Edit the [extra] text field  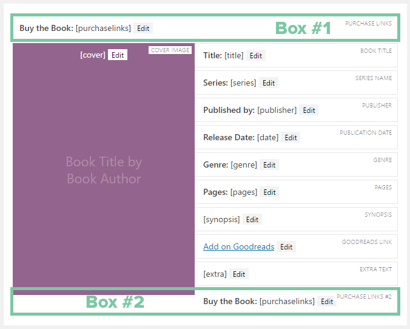tap(239, 274)
